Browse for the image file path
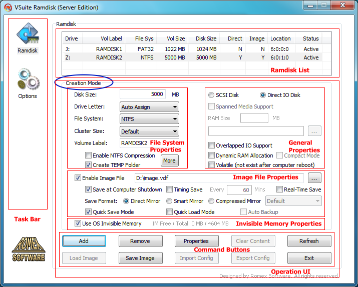The image size is (358, 287). click(x=314, y=178)
